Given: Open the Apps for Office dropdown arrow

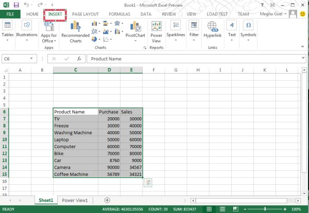Looking at the screenshot, I should [55, 41].
